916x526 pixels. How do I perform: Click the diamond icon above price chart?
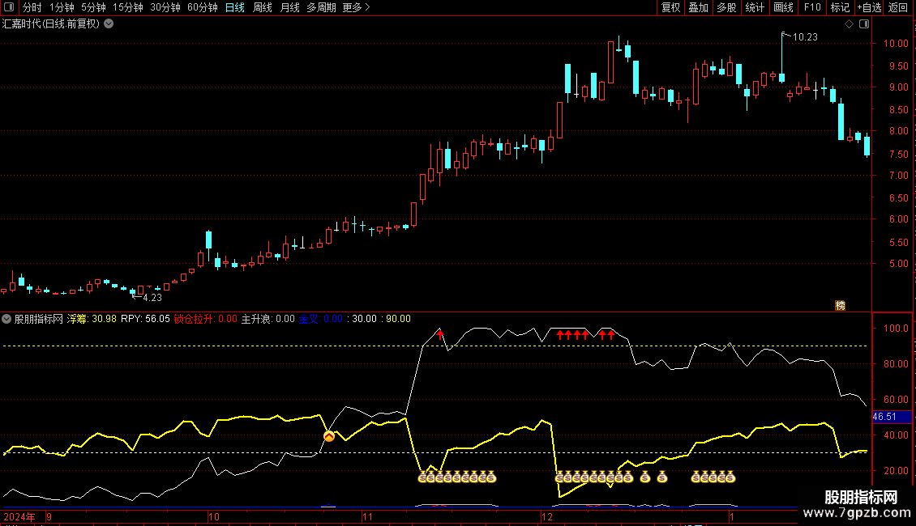coord(850,24)
